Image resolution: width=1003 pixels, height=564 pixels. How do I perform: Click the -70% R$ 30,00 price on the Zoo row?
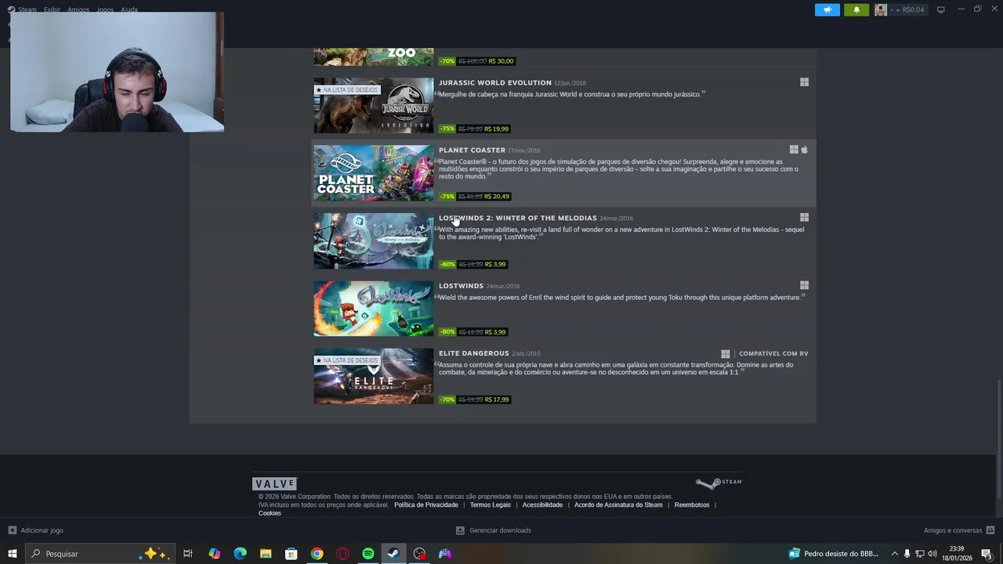pyautogui.click(x=477, y=61)
